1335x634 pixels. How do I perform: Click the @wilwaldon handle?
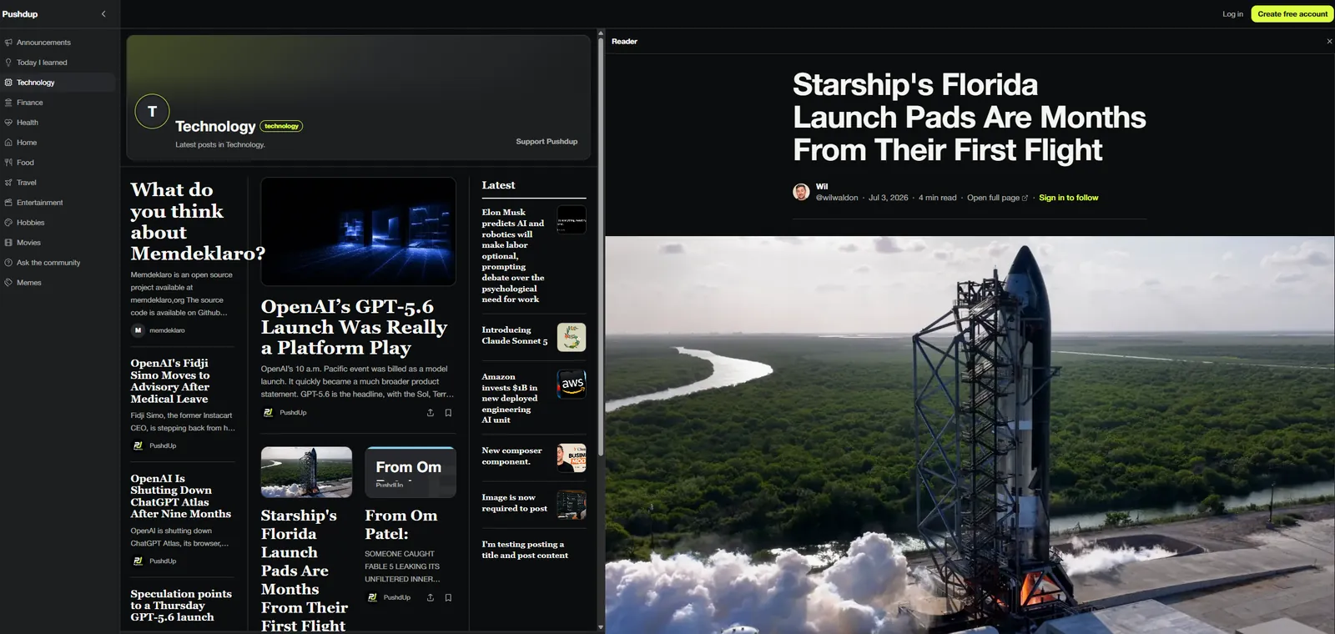[x=837, y=199]
